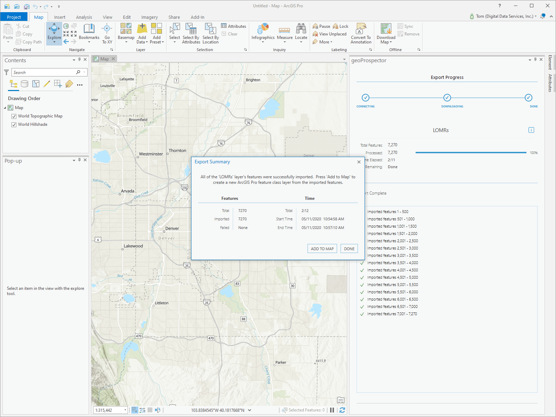Image resolution: width=556 pixels, height=417 pixels.
Task: Click Lock labels
Action: click(x=341, y=26)
